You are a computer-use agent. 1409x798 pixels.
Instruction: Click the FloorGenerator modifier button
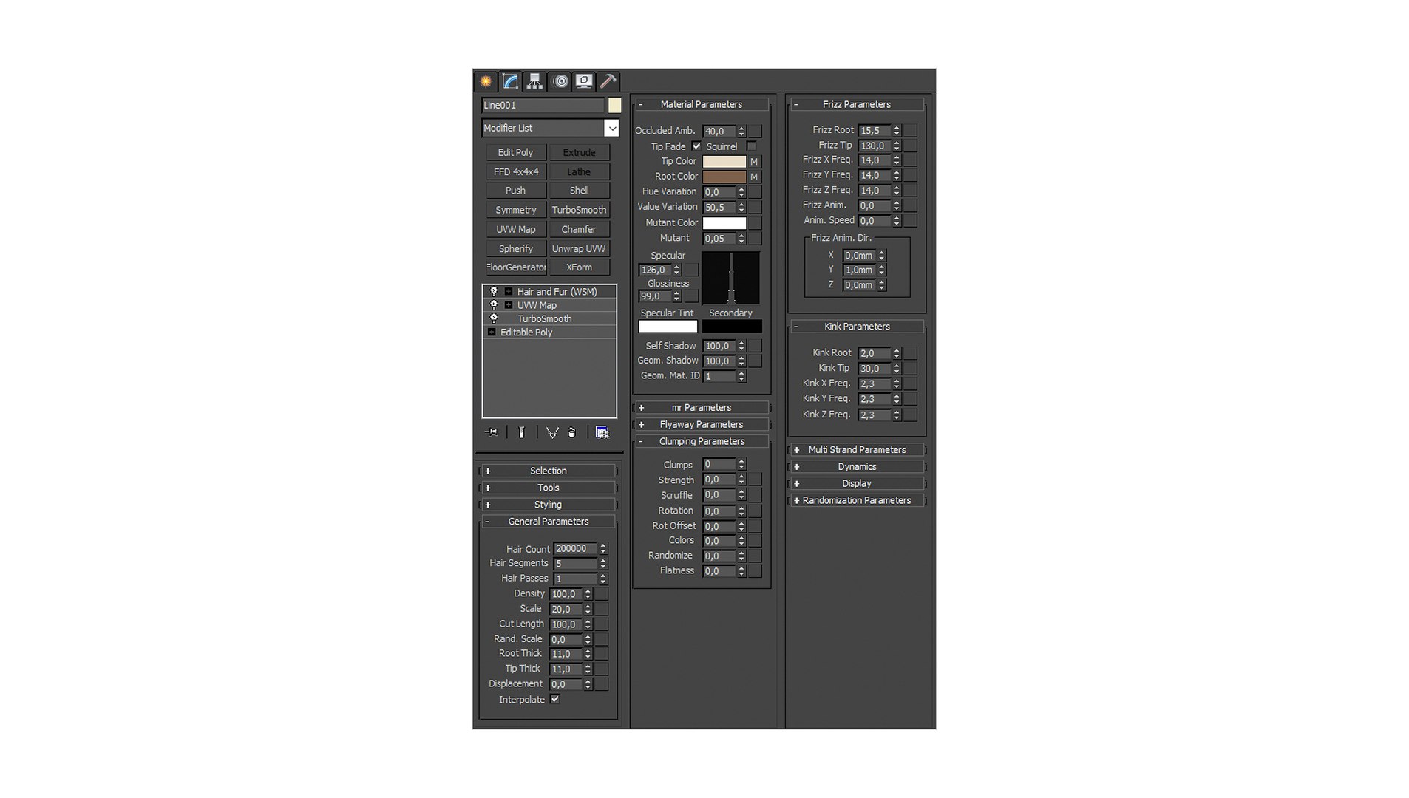pos(515,267)
